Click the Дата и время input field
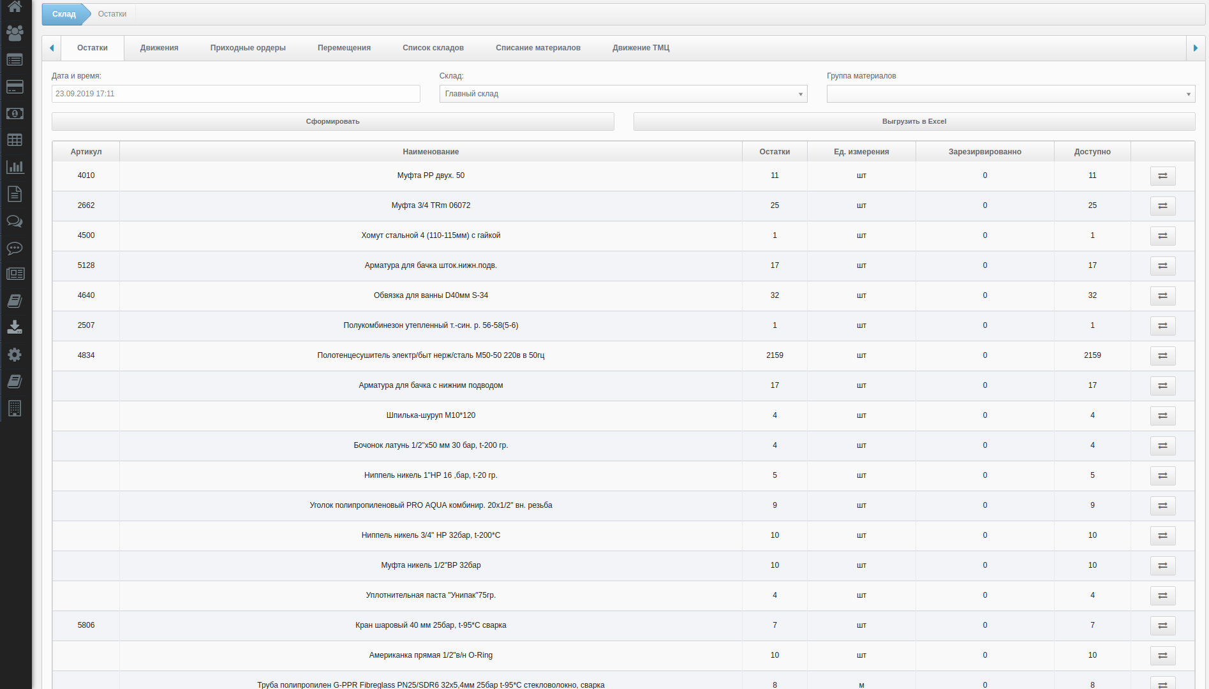This screenshot has height=689, width=1209. [235, 94]
